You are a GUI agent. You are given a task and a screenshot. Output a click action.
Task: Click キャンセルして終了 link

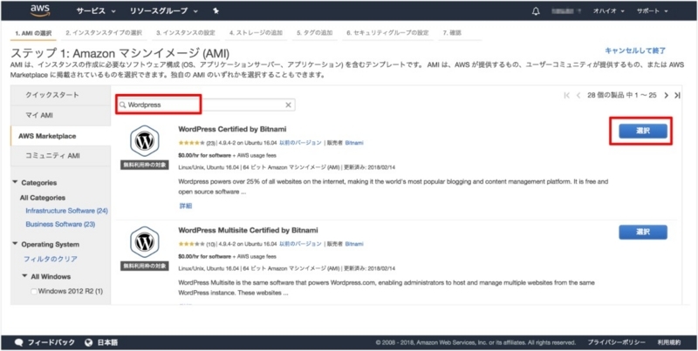(635, 51)
